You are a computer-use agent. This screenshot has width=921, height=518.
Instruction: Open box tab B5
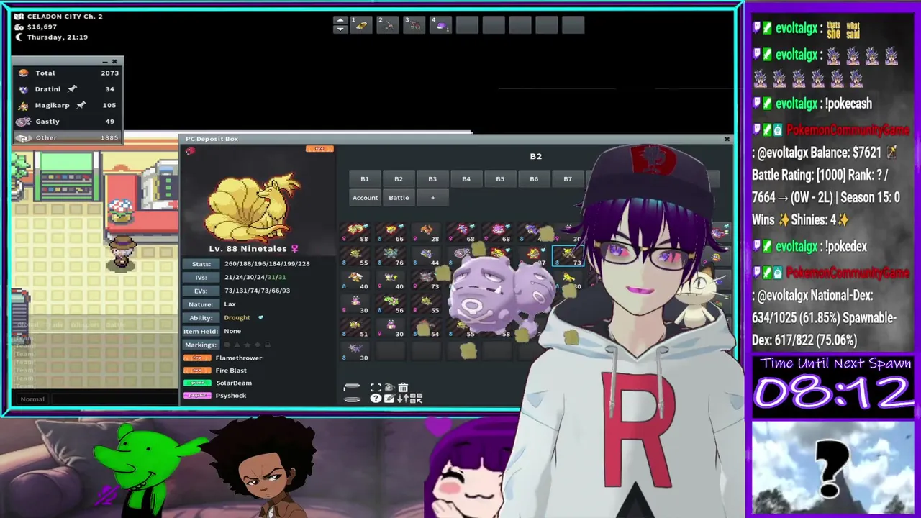click(500, 178)
